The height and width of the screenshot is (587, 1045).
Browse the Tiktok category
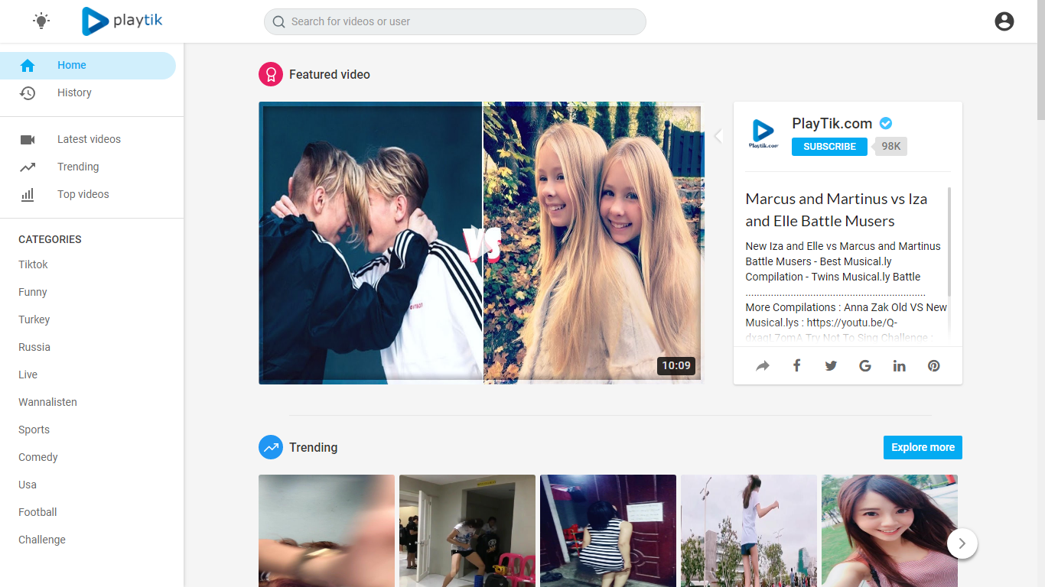tap(33, 264)
